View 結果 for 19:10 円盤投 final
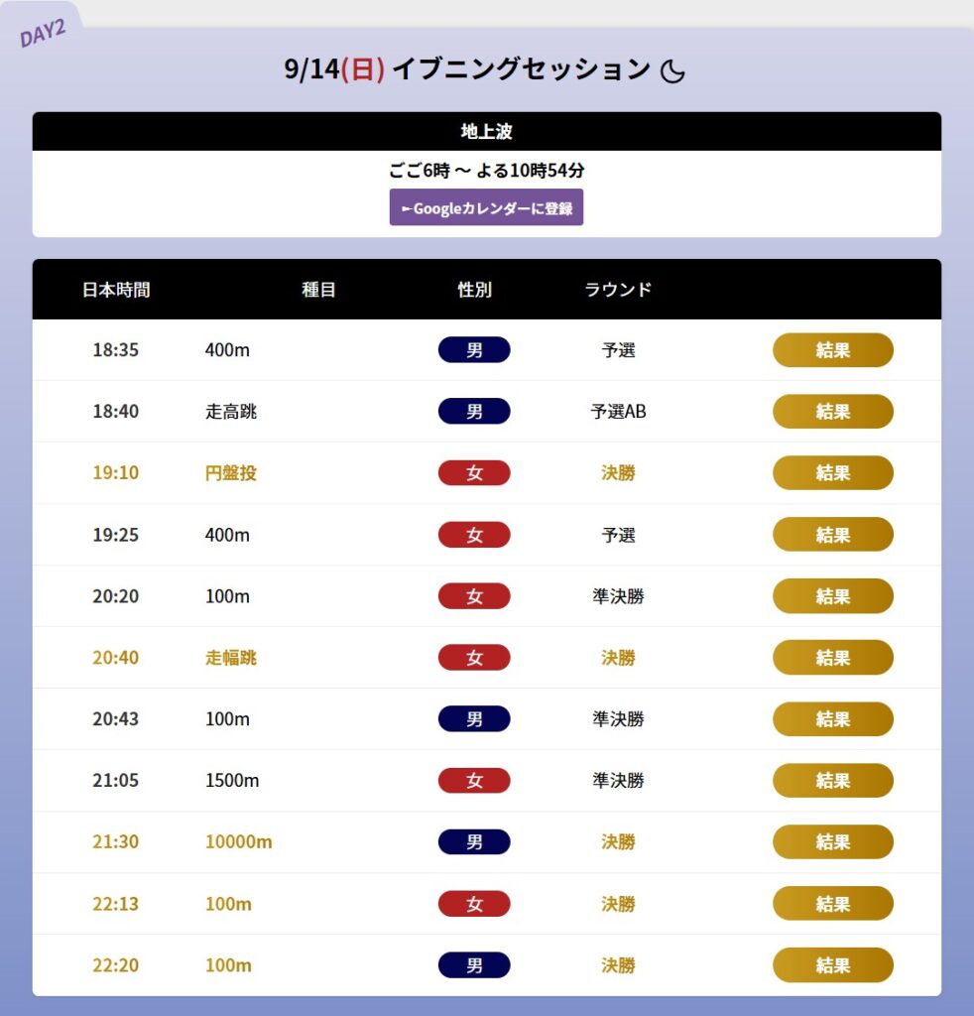Screen dimensions: 974x1016 click(x=833, y=473)
